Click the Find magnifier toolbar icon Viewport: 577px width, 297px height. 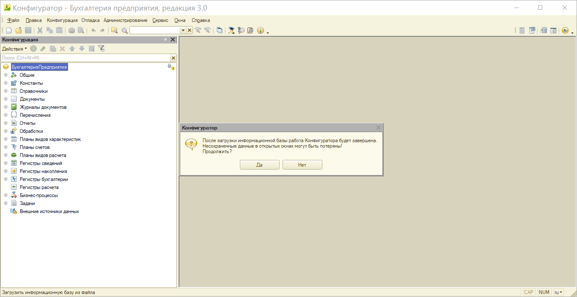pos(124,30)
